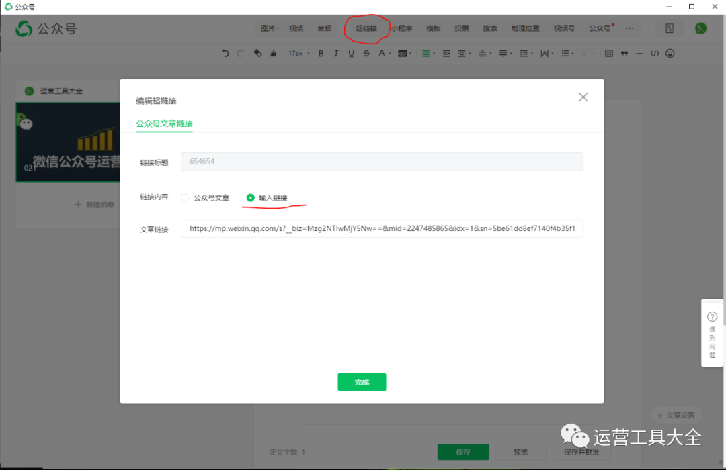This screenshot has width=726, height=470.
Task: Select the article cover thumbnail in sidebar
Action: point(68,142)
